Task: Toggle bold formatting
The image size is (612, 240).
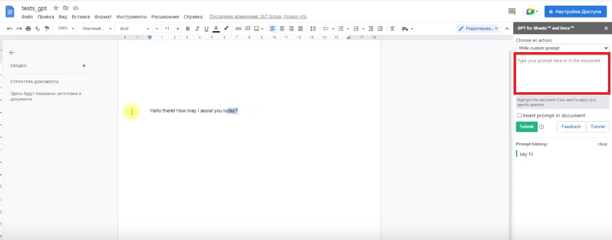Action: click(188, 29)
